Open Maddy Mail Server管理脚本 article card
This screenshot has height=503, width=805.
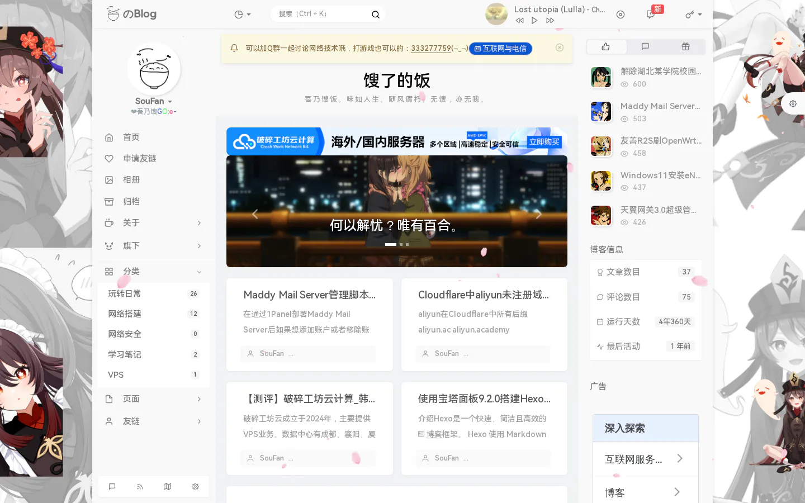[x=310, y=325]
